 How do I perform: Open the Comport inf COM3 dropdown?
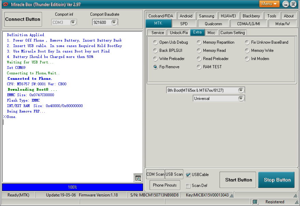point(73,23)
